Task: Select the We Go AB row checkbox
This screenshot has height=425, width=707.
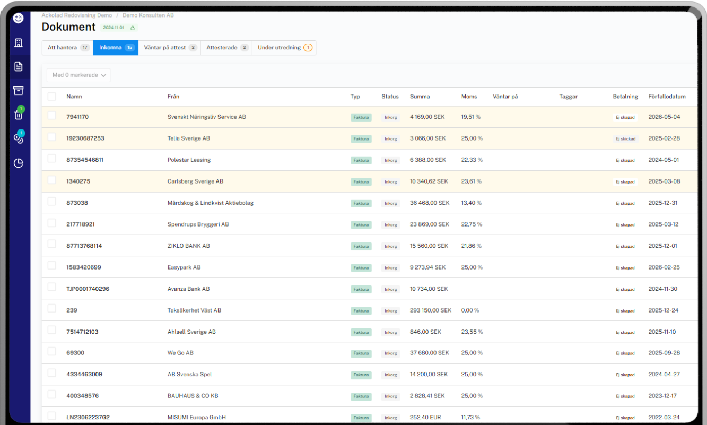Action: 51,351
